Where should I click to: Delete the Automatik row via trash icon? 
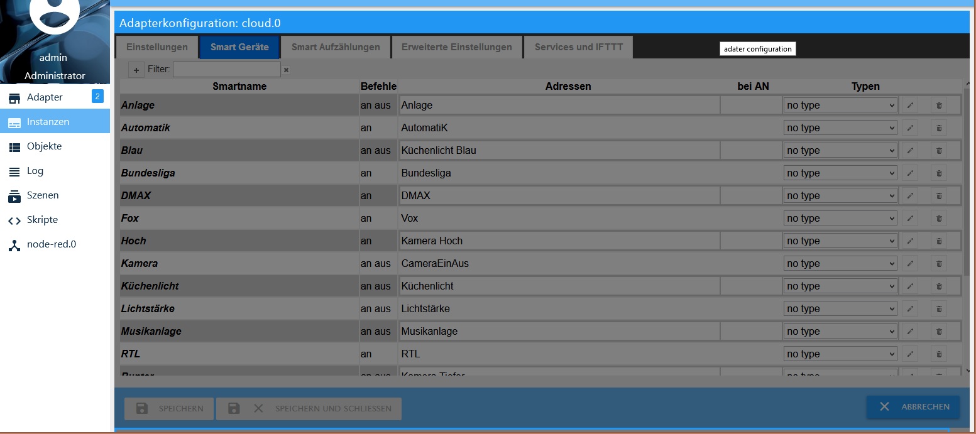tap(939, 128)
